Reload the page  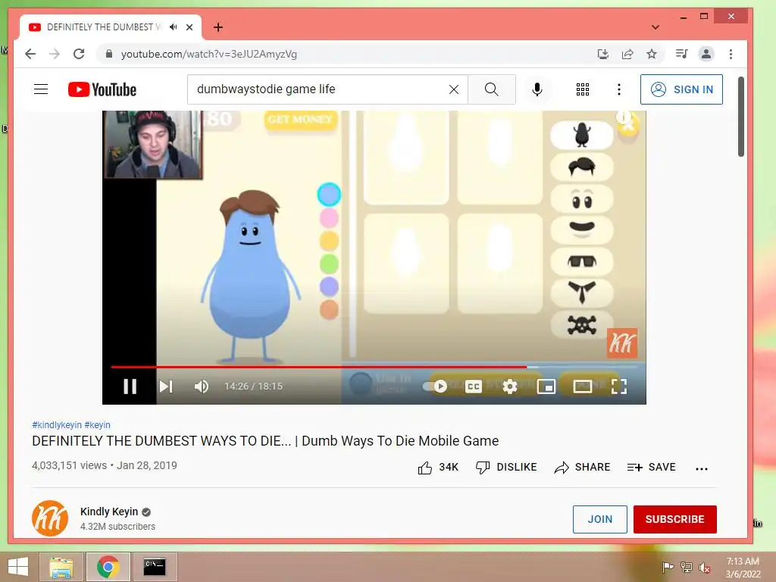[79, 54]
